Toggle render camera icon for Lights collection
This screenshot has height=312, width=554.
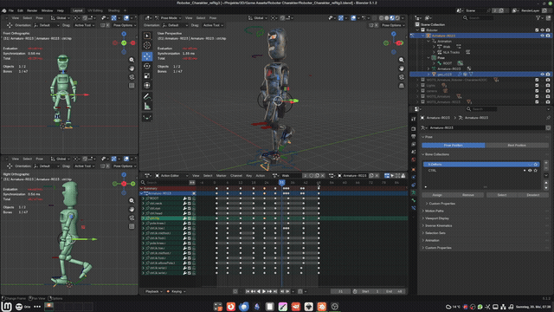548,85
